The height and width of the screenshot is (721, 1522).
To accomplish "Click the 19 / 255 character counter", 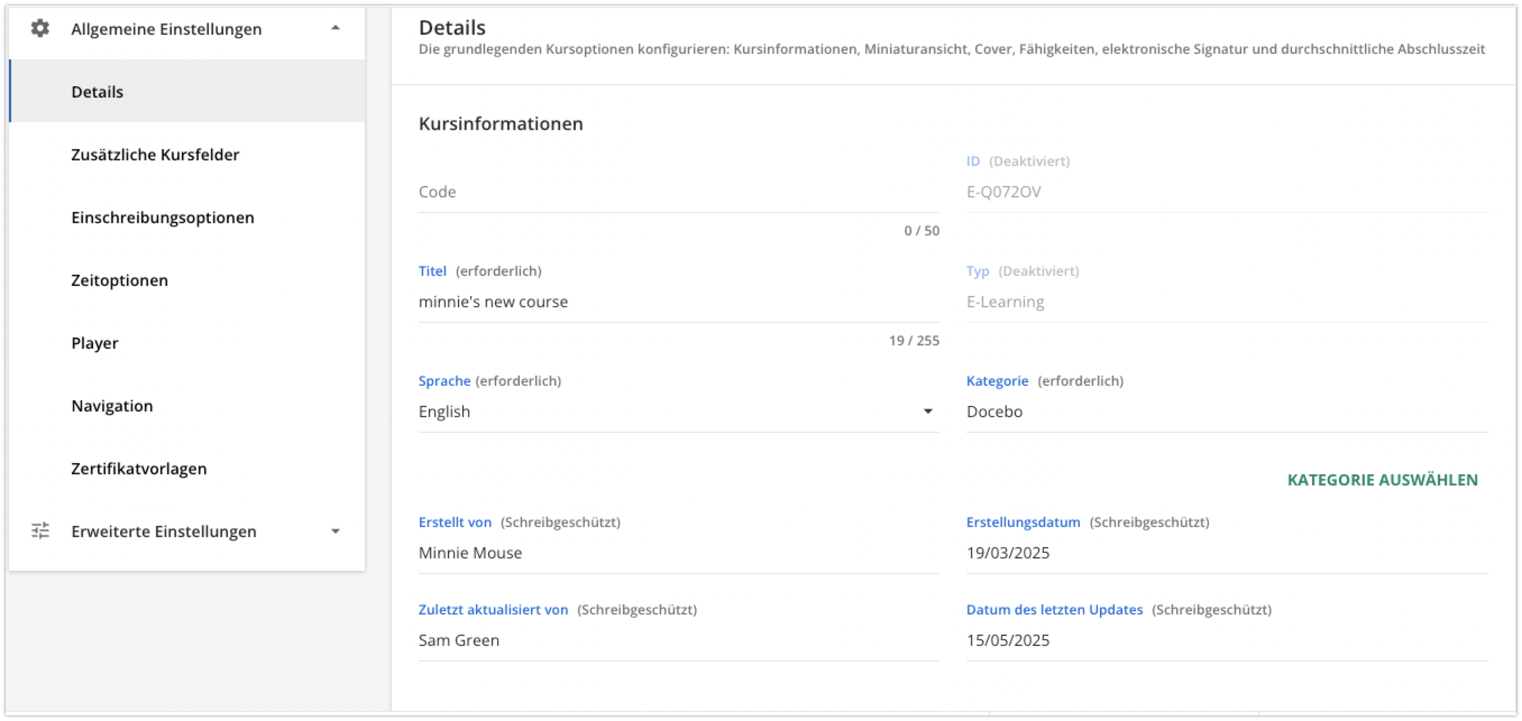I will (914, 340).
